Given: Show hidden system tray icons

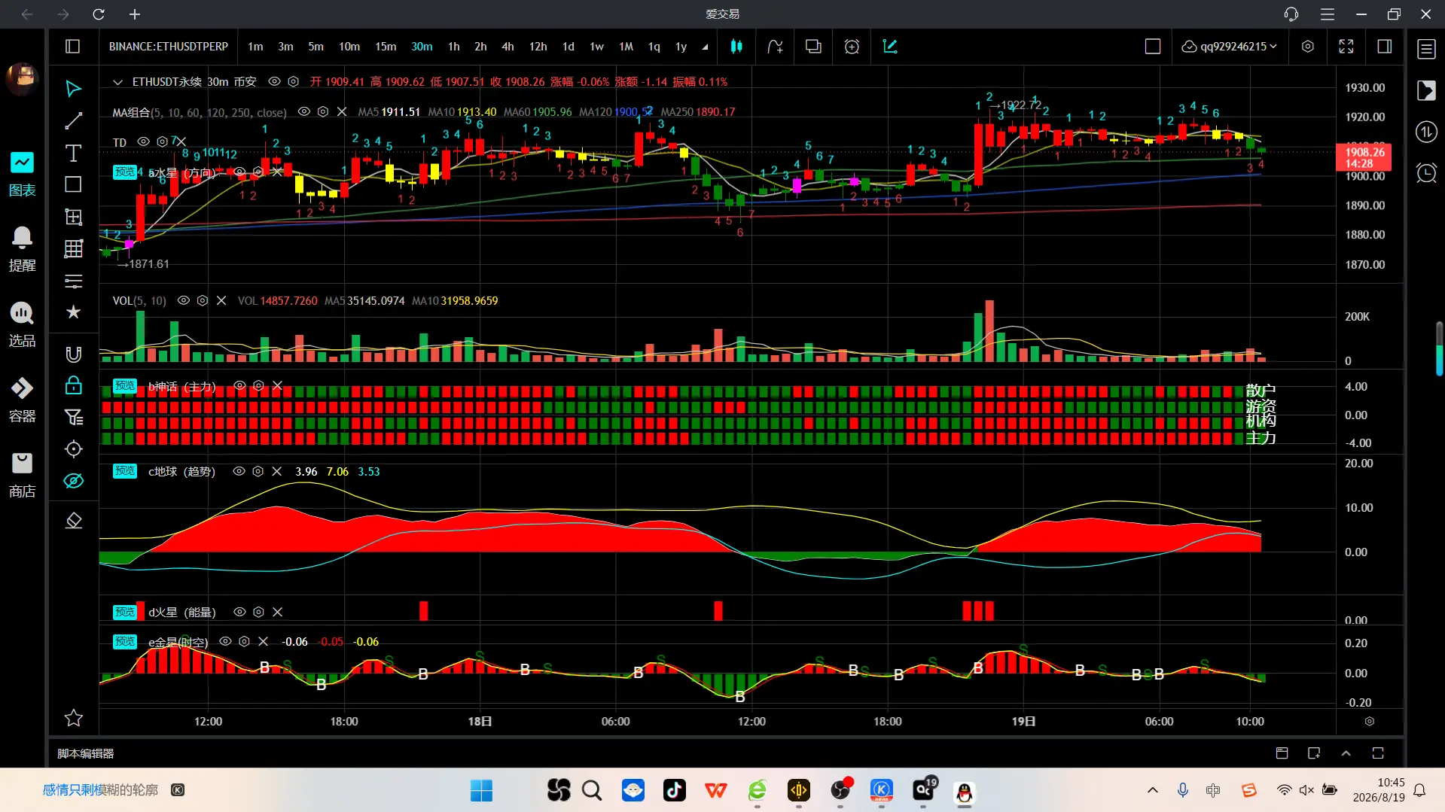Looking at the screenshot, I should (x=1152, y=790).
